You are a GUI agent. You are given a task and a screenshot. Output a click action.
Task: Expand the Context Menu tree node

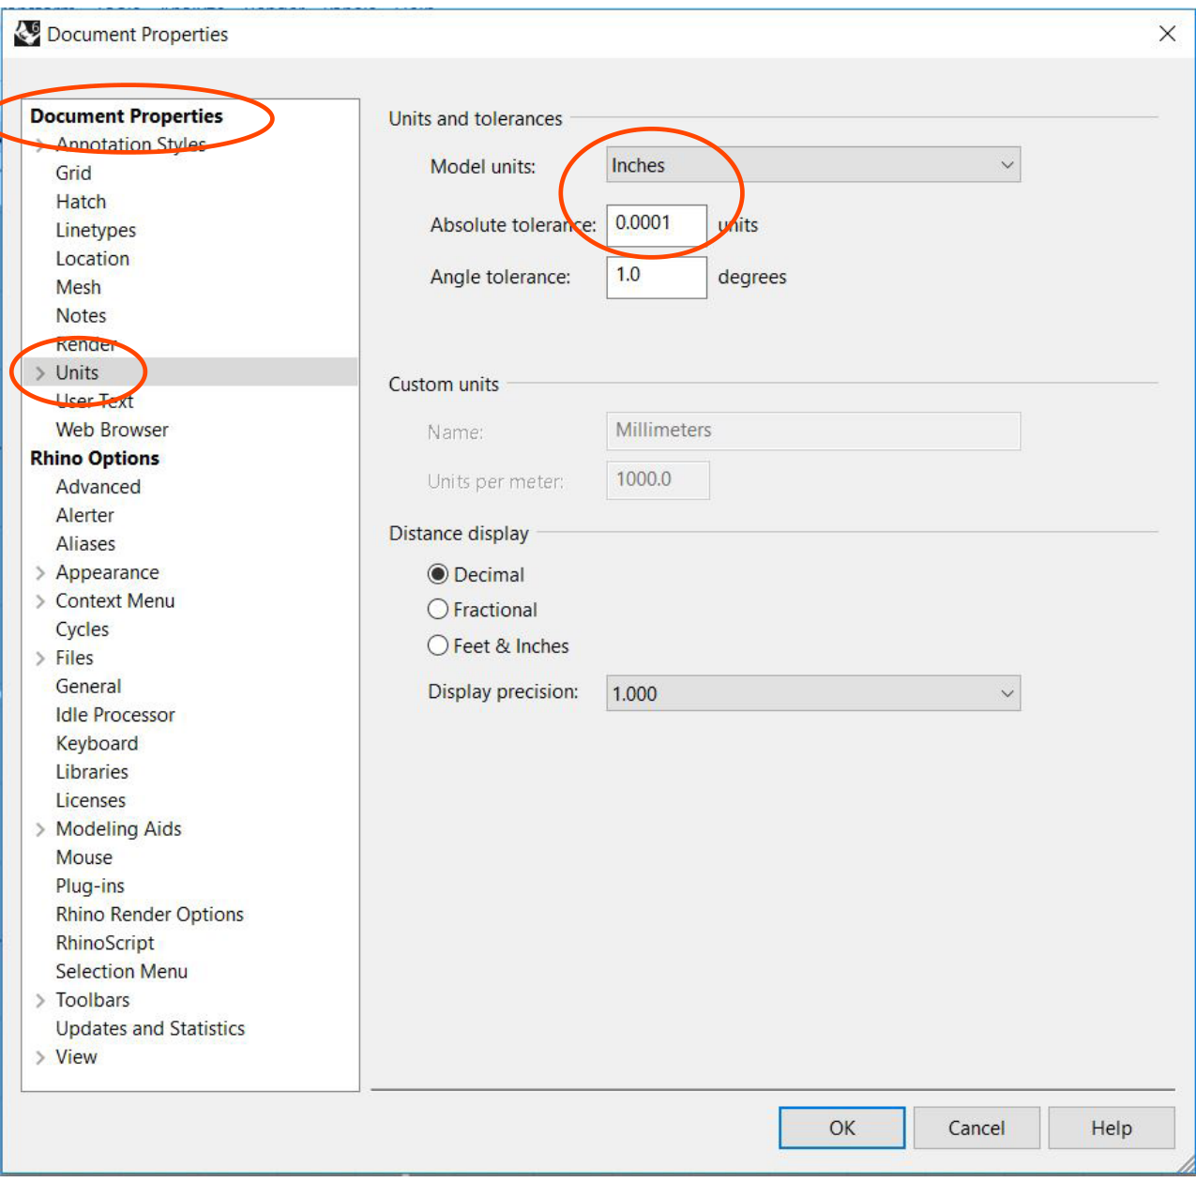coord(40,601)
